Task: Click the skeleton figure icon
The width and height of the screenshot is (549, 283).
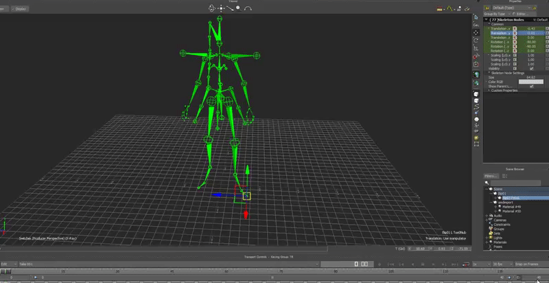Action: 476,126
